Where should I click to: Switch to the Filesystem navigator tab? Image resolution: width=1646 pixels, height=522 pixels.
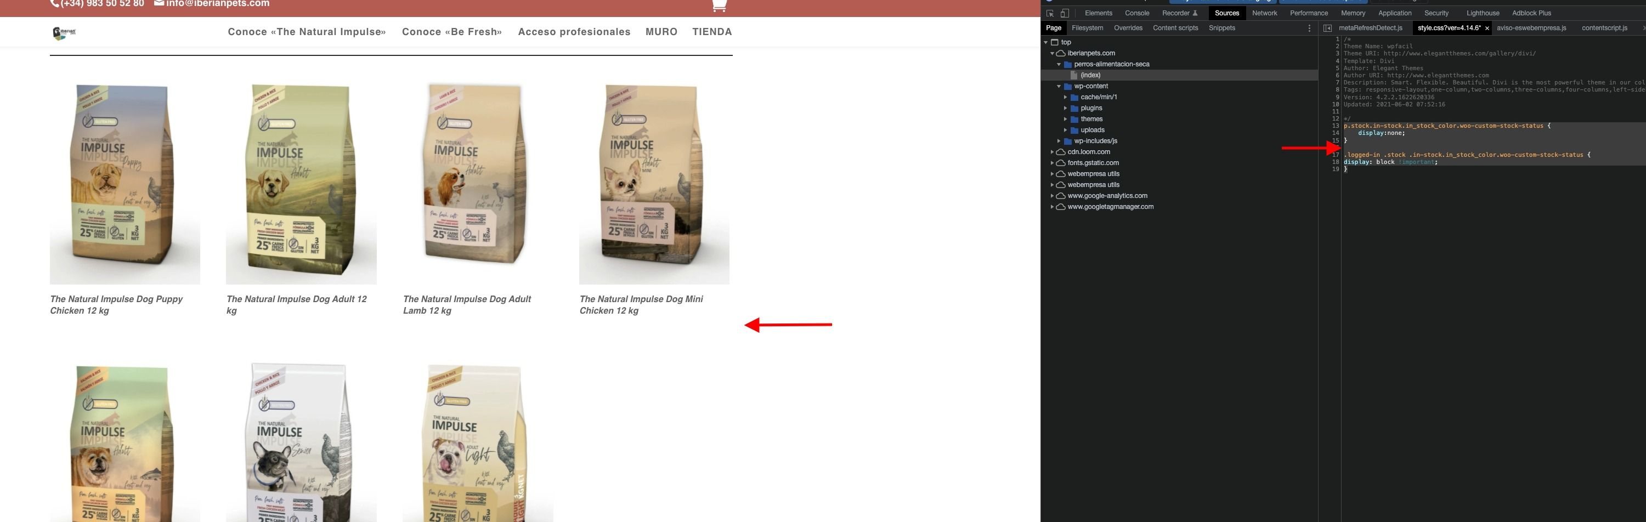(x=1088, y=28)
